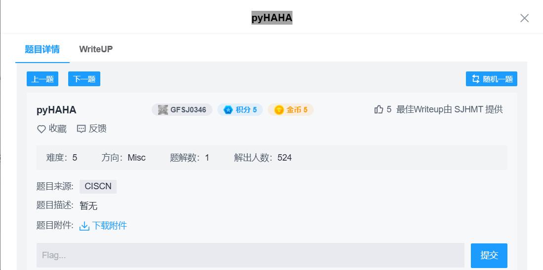Go to next challenge with 下一题

coord(84,79)
